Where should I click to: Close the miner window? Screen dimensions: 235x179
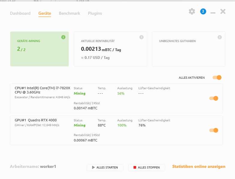point(223,11)
